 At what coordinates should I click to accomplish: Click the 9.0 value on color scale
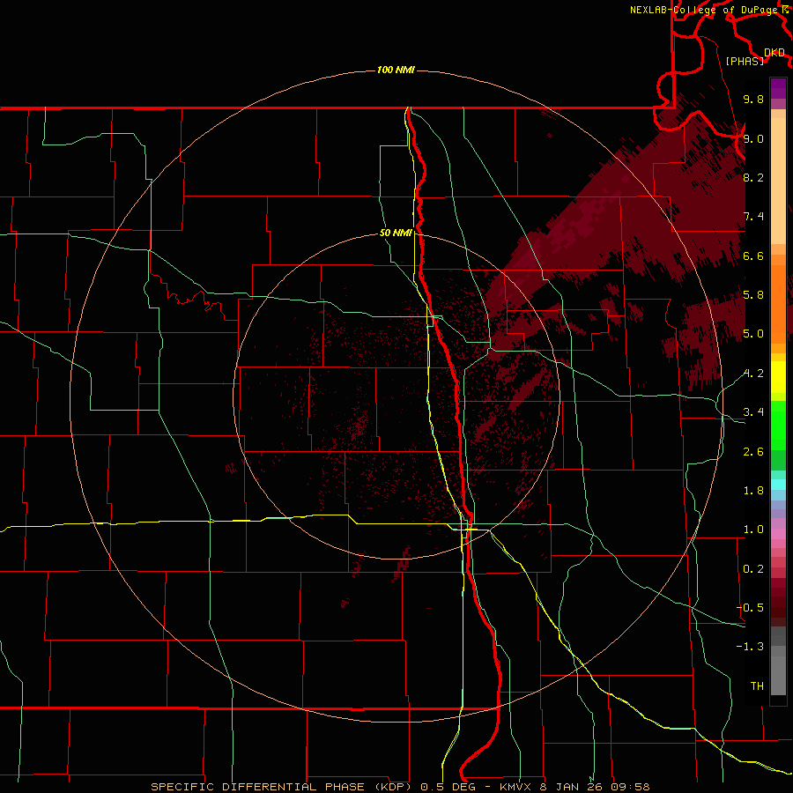tap(753, 138)
